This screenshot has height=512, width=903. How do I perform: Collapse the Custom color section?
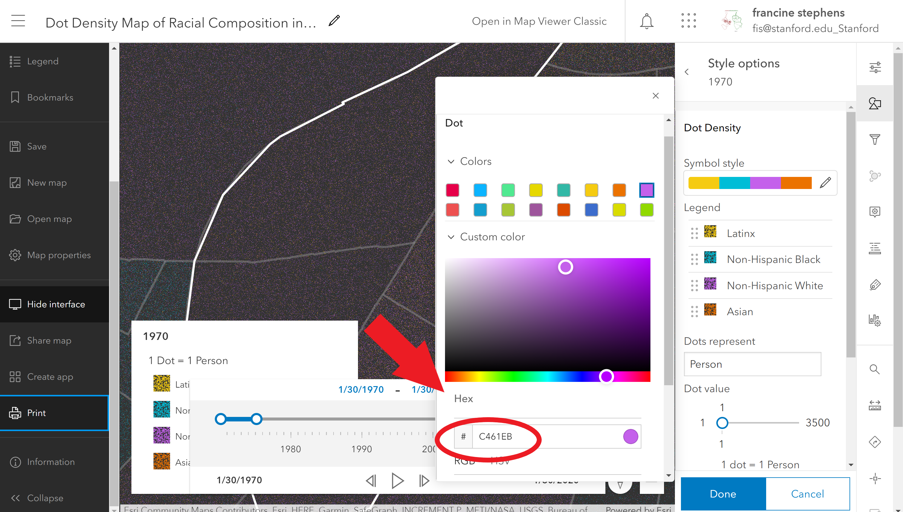451,237
